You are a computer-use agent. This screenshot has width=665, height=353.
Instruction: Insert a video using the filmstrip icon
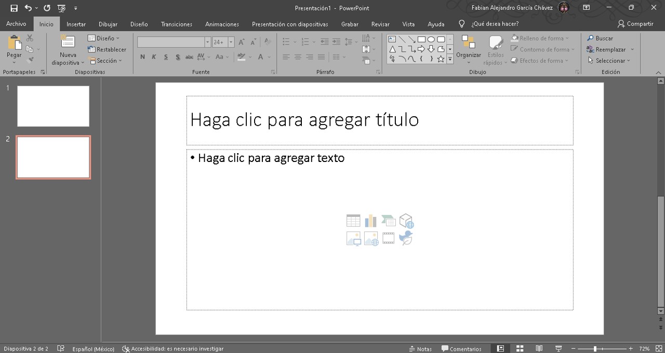pos(388,238)
